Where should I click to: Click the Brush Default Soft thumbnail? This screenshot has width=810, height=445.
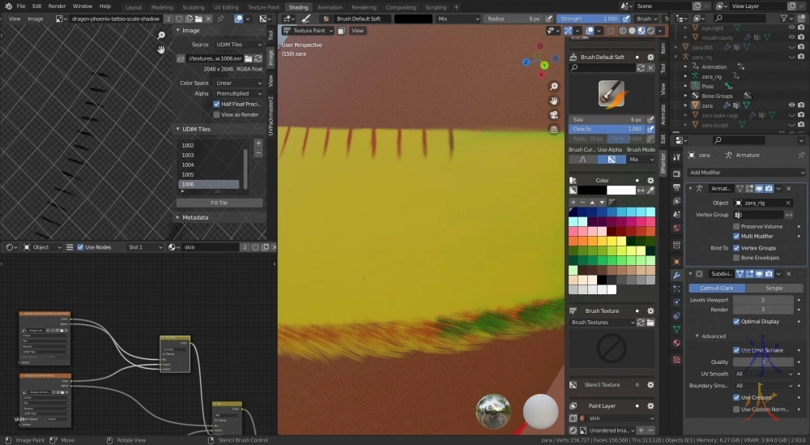[611, 93]
